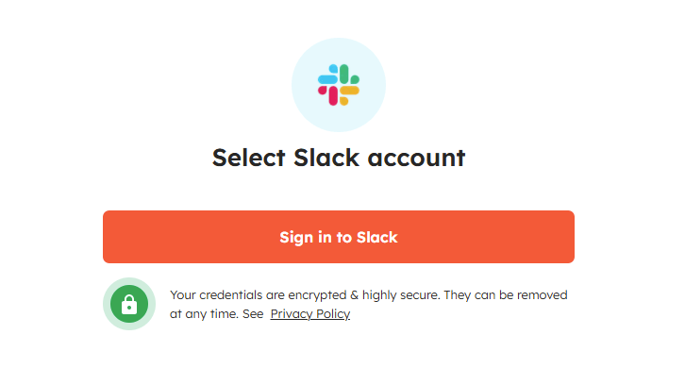Click the "Your credentials are encrypted" text
The image size is (685, 385).
click(x=254, y=295)
